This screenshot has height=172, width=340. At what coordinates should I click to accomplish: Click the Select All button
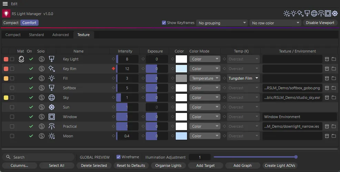pyautogui.click(x=56, y=165)
